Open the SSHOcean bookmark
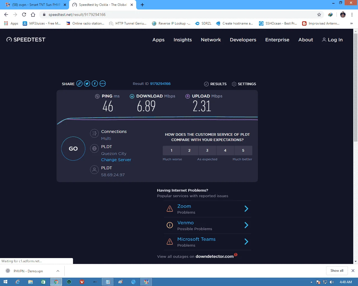The width and height of the screenshot is (358, 286). click(278, 23)
